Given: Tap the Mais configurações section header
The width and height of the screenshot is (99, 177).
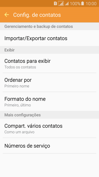Looking at the screenshot, I should coord(23,115).
